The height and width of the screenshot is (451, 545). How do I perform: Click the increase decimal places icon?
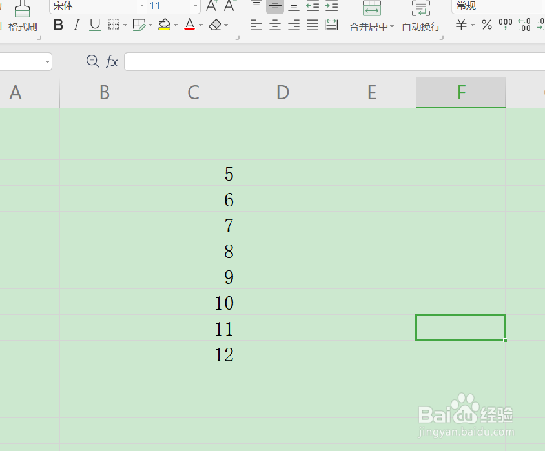524,25
